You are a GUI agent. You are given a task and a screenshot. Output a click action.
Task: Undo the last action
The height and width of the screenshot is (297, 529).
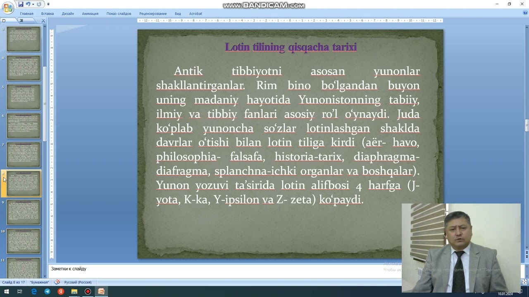28,4
